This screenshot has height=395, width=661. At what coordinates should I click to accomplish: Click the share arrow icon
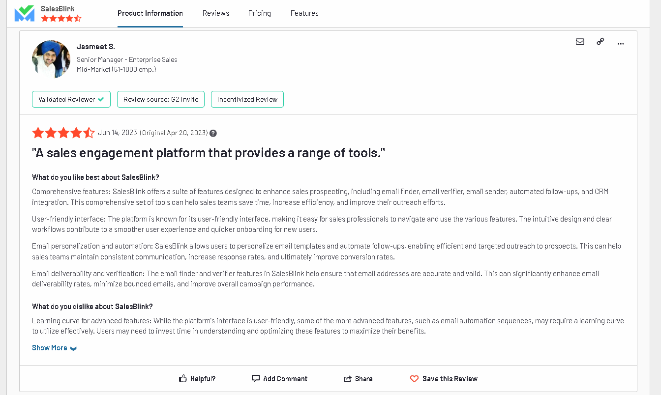point(348,379)
